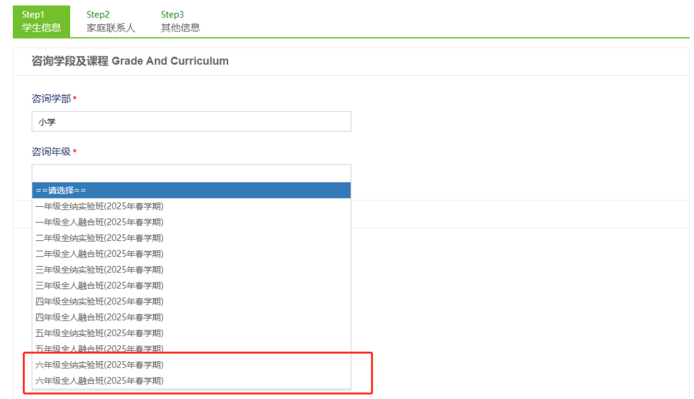Click the 咨询年级 dropdown search box
This screenshot has height=399, width=694.
[191, 173]
